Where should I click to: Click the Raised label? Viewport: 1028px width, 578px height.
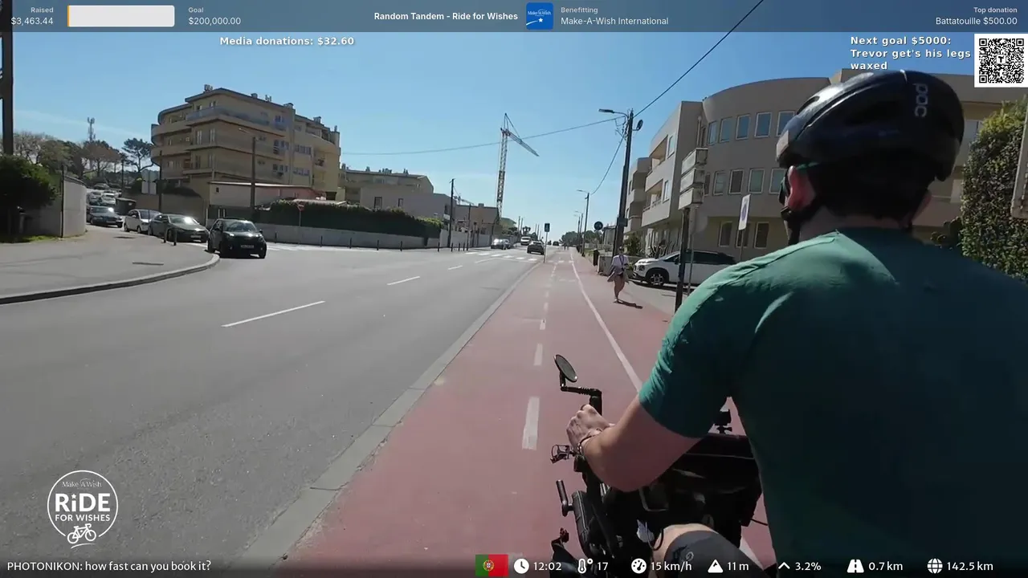coord(42,10)
